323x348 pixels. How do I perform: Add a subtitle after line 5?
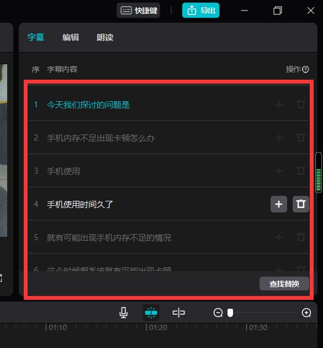click(x=279, y=237)
